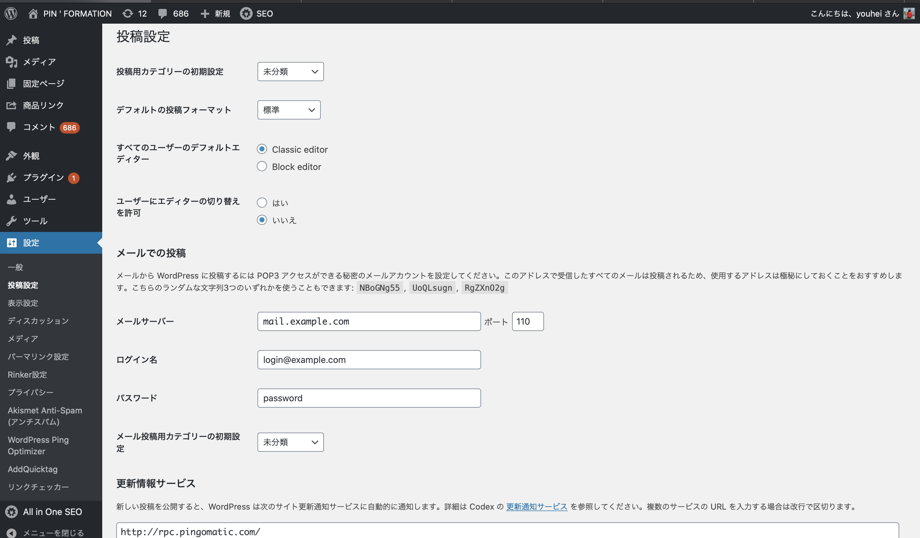Open the デフォルトの投稿フォーマット dropdown
This screenshot has width=920, height=538.
pyautogui.click(x=289, y=110)
